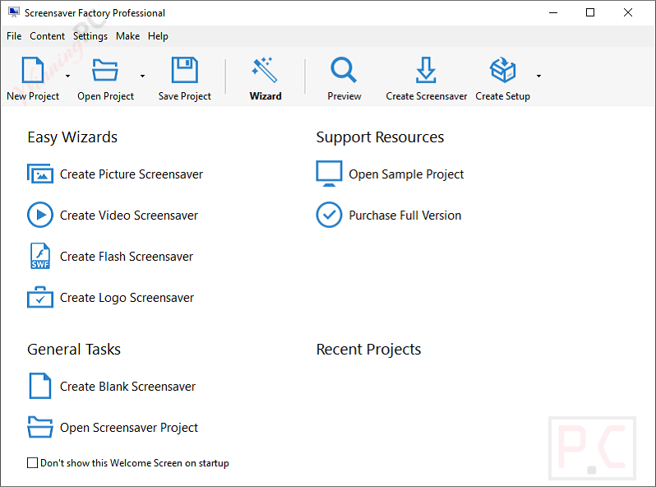Click the monitor icon for Sample Project

330,174
